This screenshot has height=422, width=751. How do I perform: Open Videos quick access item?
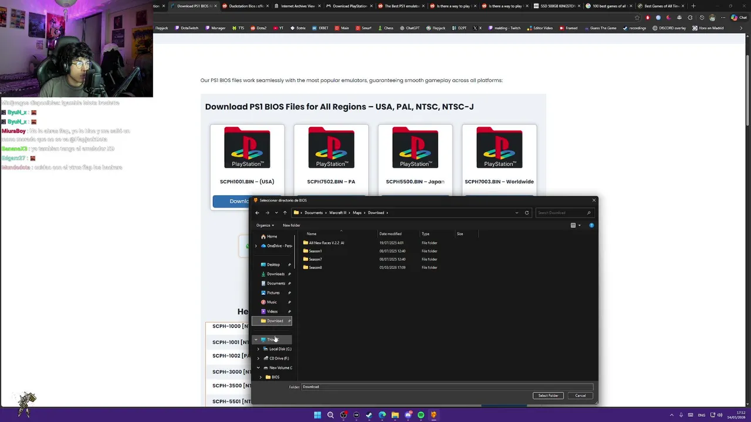(x=272, y=311)
